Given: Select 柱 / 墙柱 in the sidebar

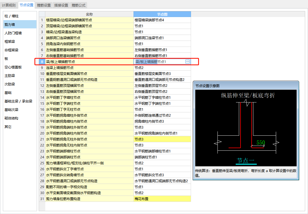Looking at the screenshot, I should tap(20, 16).
